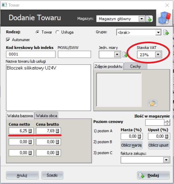Click the add unit of measure icon

(125, 54)
